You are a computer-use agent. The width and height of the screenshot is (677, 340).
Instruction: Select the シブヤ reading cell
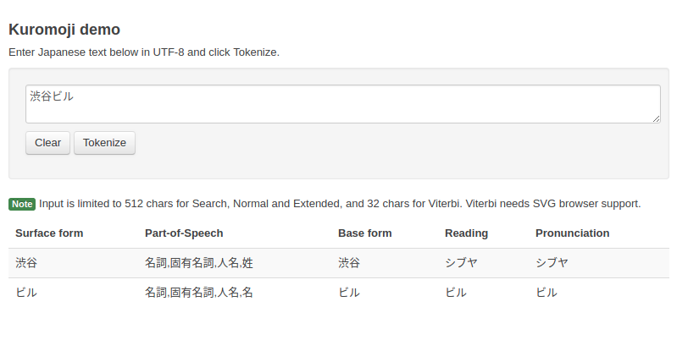pyautogui.click(x=461, y=263)
